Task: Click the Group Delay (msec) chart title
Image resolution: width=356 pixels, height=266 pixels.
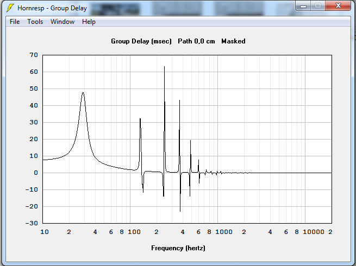Action: [141, 41]
